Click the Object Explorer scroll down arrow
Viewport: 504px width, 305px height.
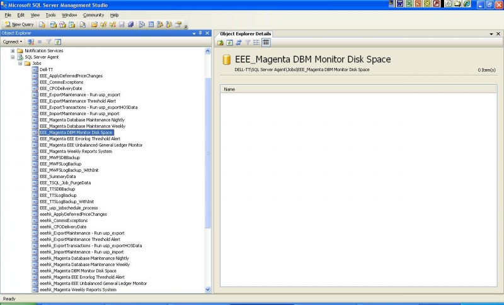tap(208, 289)
